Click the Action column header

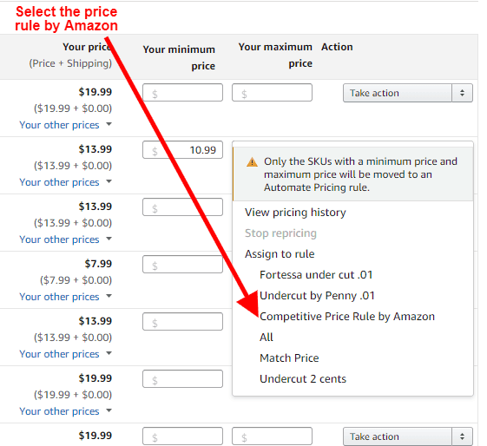pos(337,47)
